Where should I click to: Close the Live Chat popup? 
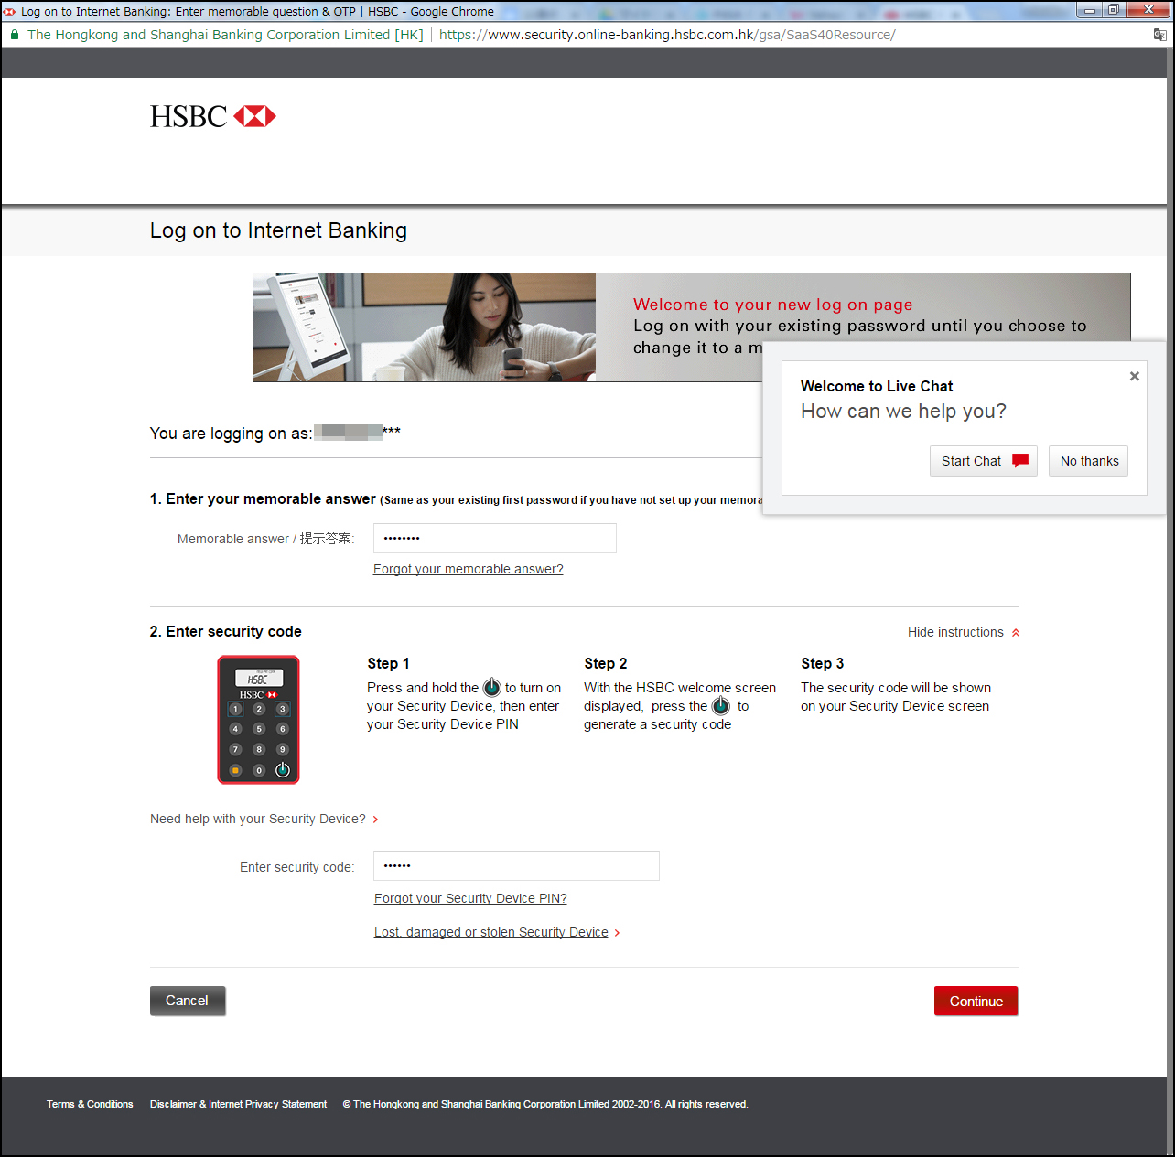click(x=1135, y=376)
